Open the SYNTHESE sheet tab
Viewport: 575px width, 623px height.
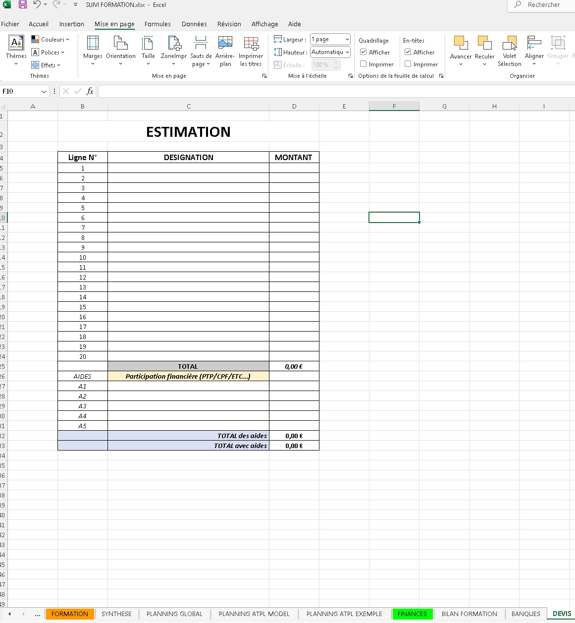pyautogui.click(x=116, y=614)
